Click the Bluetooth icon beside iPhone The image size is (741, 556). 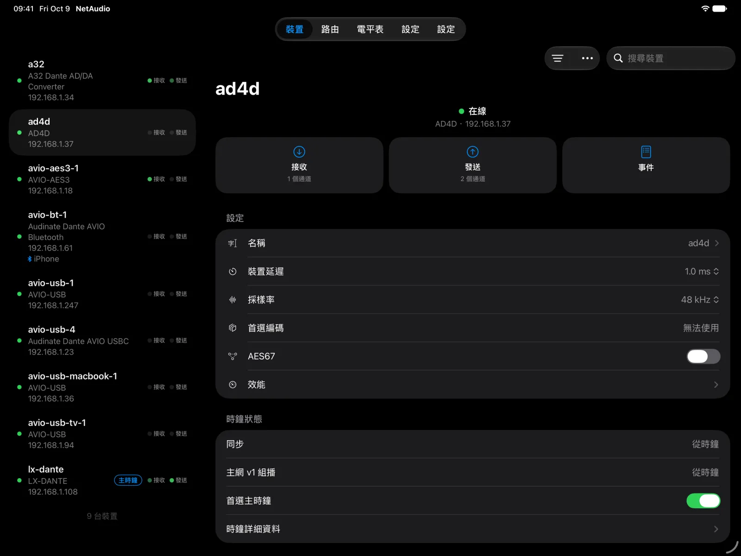click(30, 259)
